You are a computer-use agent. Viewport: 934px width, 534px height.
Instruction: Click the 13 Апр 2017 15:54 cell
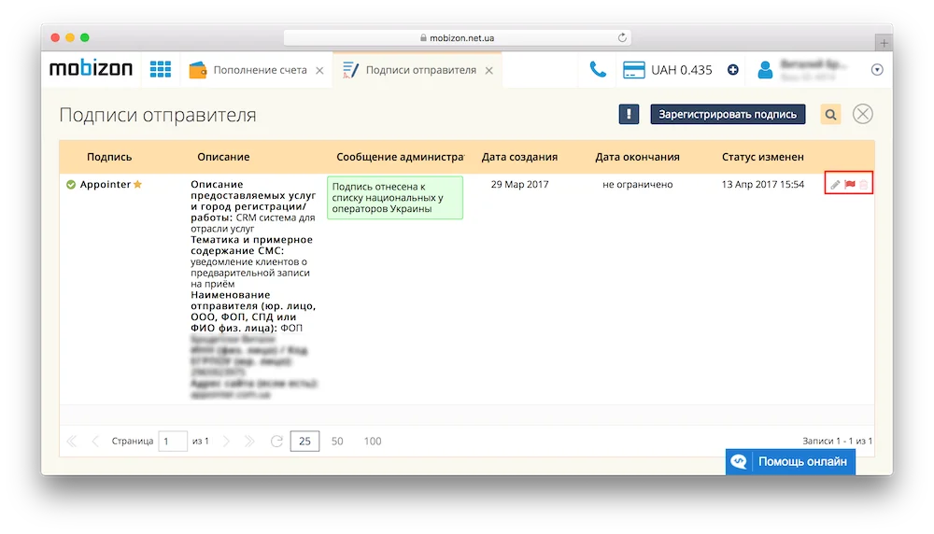point(763,185)
